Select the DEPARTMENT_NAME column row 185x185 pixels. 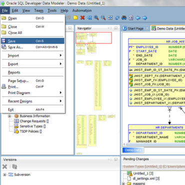(x=157, y=137)
